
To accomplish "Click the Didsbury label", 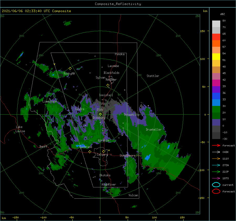I will [99, 118].
